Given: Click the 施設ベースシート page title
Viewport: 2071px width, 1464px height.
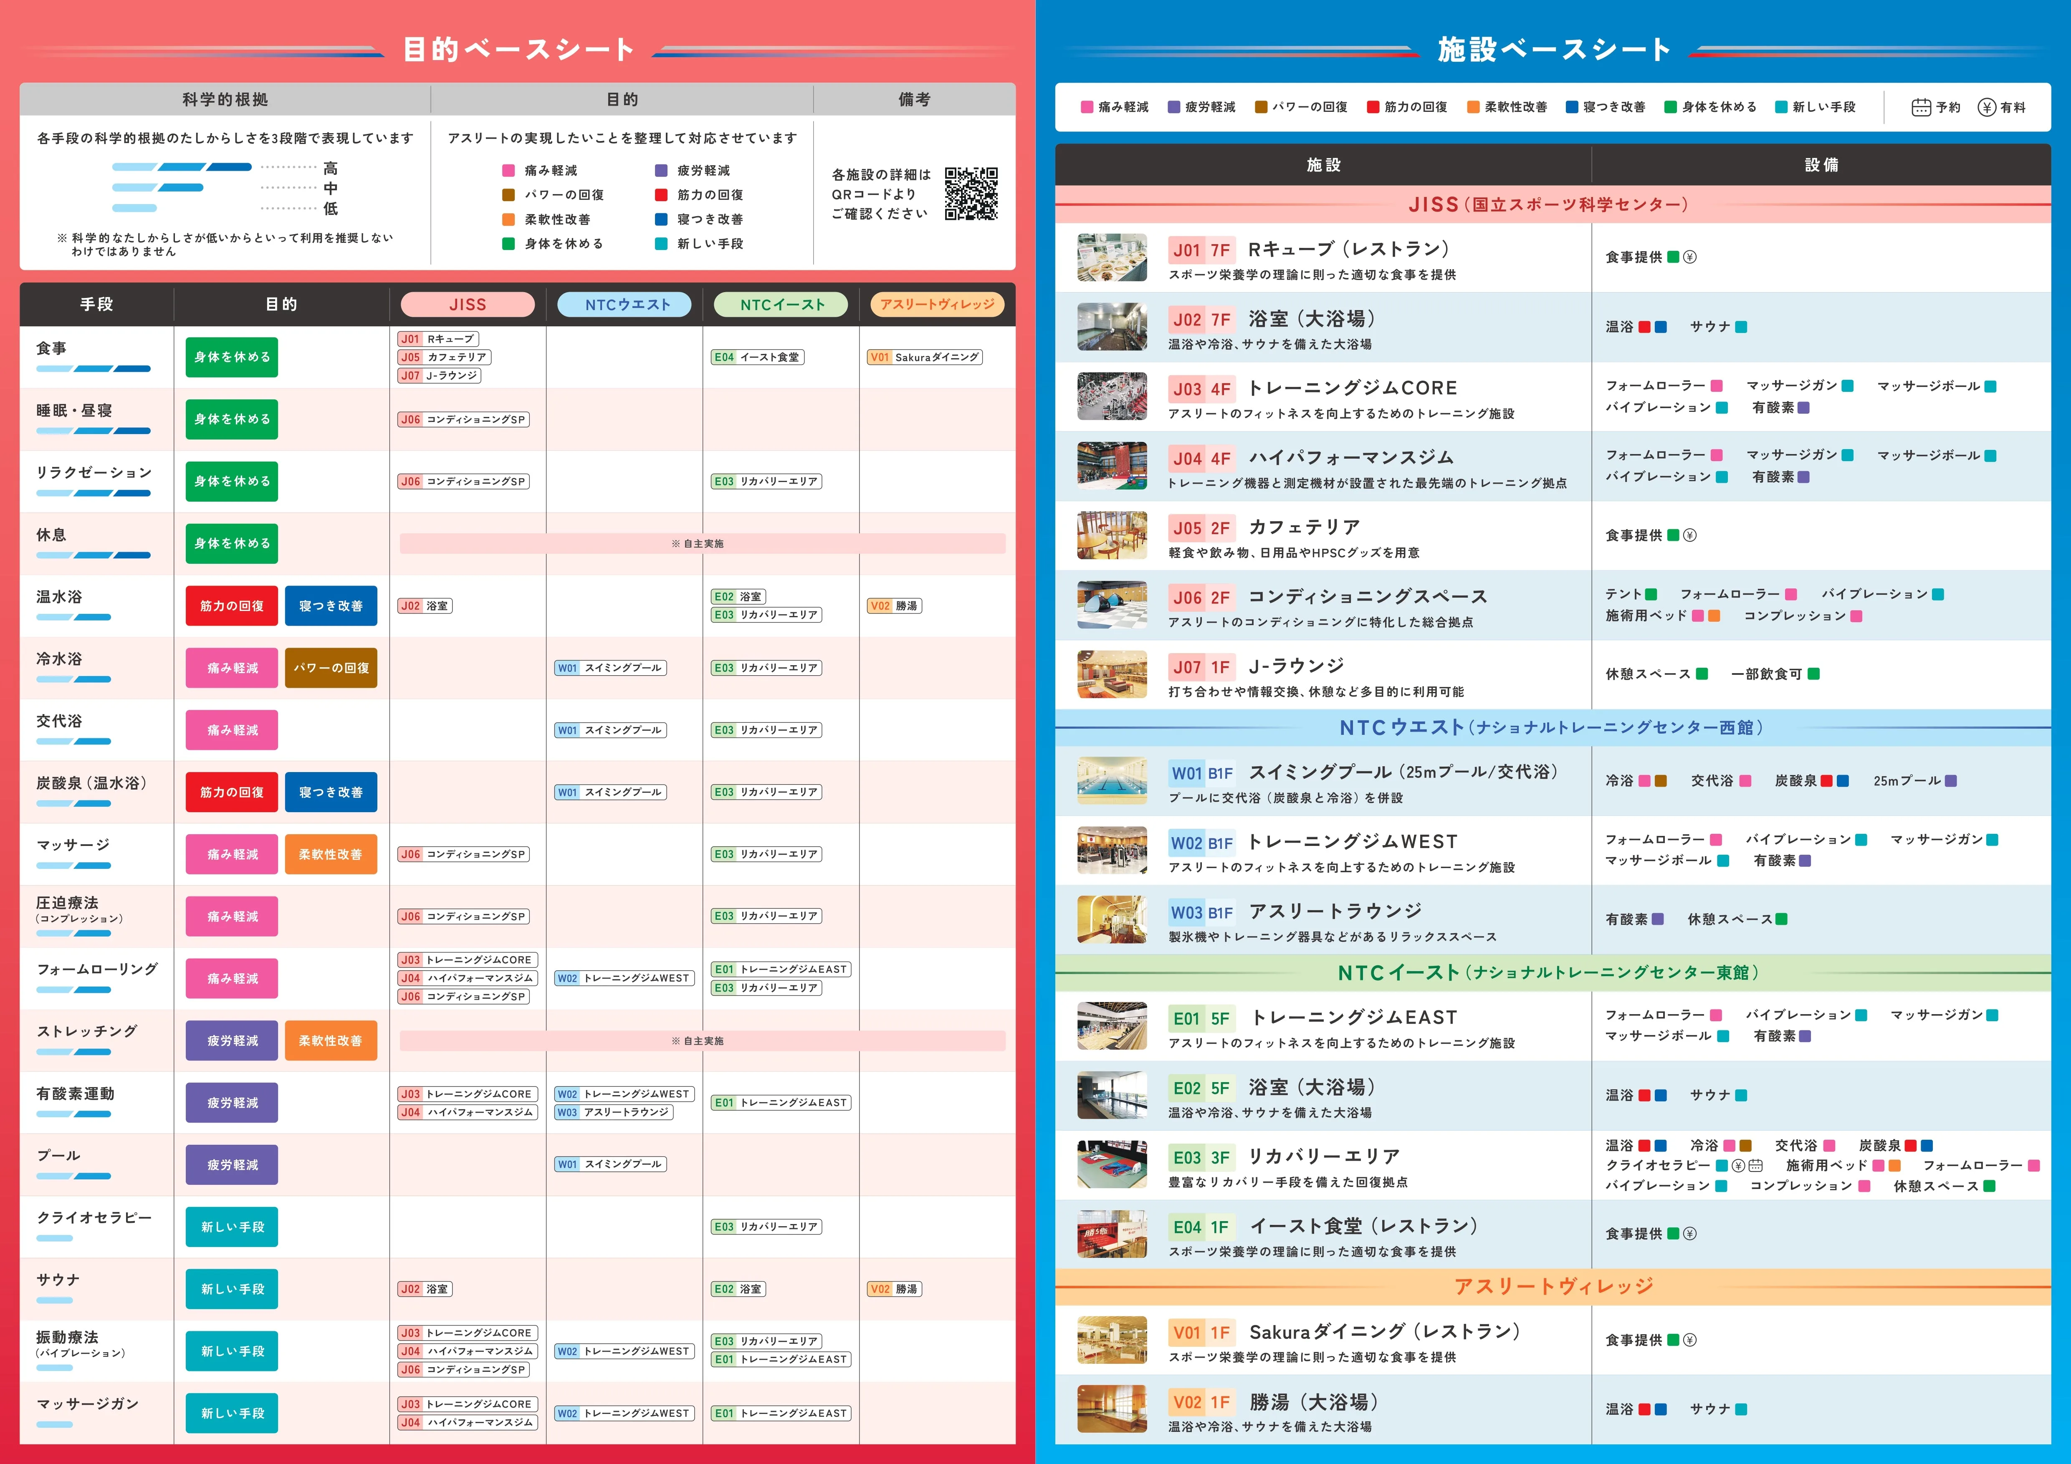Looking at the screenshot, I should (x=1553, y=50).
